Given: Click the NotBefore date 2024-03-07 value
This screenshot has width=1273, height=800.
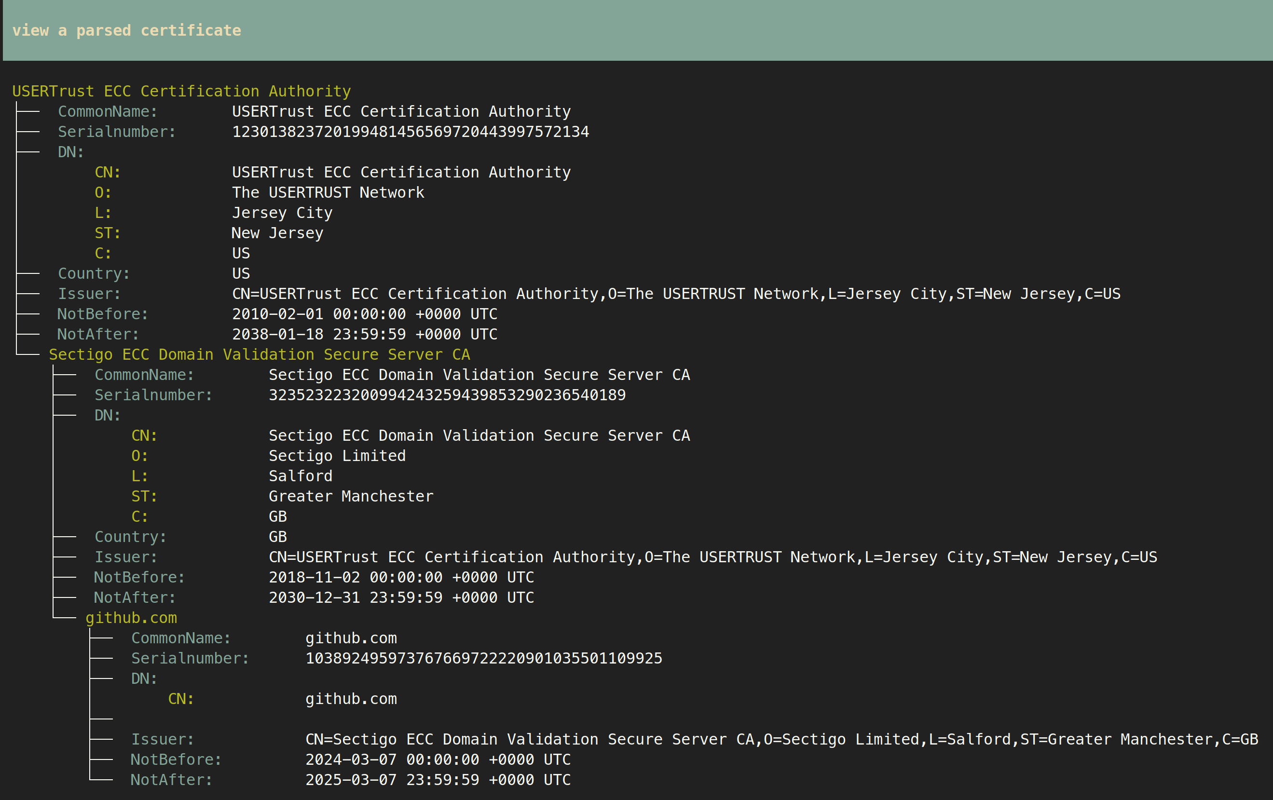Looking at the screenshot, I should click(x=438, y=760).
